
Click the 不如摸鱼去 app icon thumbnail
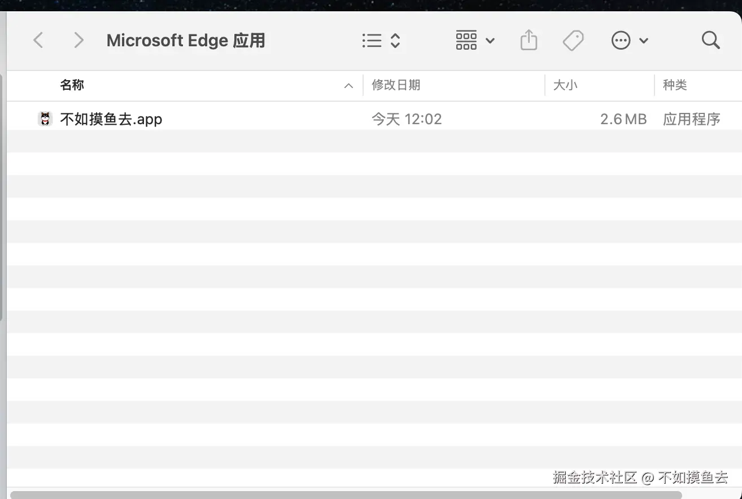[45, 119]
